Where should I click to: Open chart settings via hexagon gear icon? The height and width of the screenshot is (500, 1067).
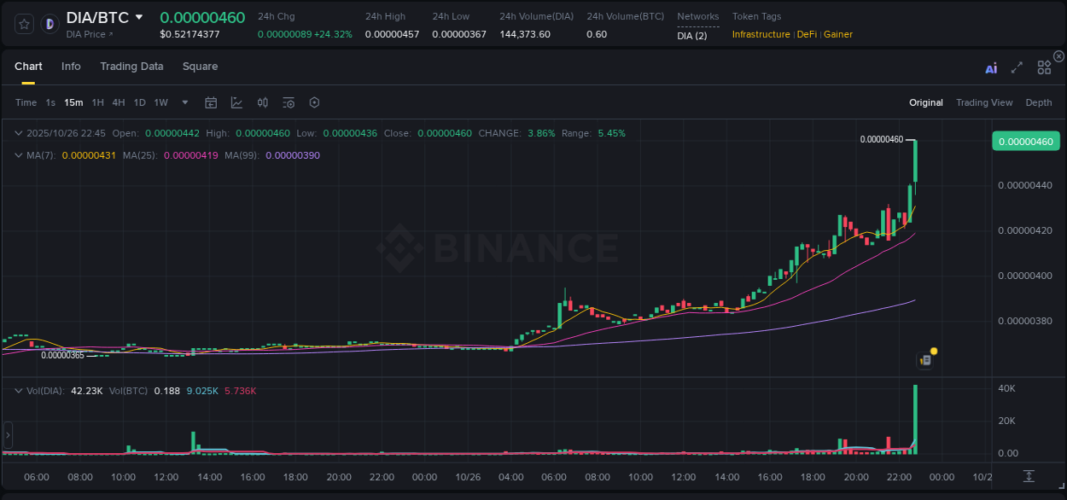coord(314,102)
